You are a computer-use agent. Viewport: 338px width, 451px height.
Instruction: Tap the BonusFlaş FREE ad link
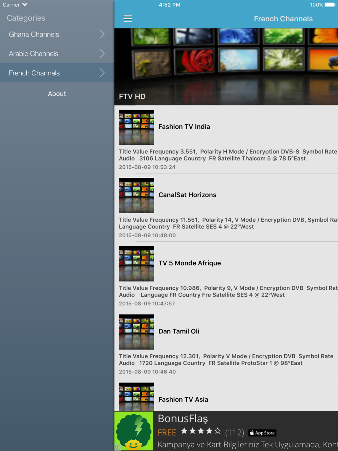click(x=167, y=432)
